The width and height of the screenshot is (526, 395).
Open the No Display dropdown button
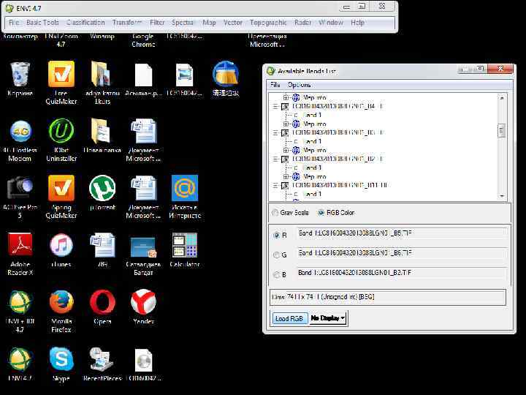[328, 318]
